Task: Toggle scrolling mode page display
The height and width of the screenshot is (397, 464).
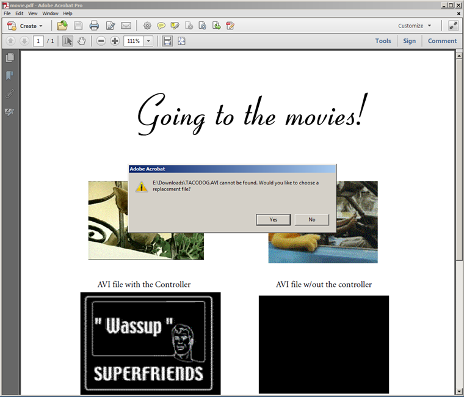Action: point(167,41)
